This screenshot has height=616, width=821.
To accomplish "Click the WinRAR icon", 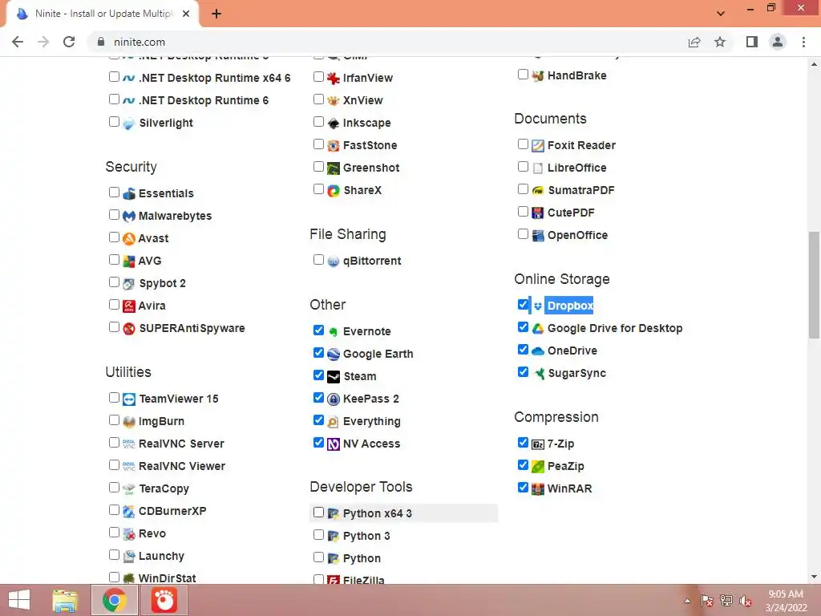I will (x=538, y=488).
